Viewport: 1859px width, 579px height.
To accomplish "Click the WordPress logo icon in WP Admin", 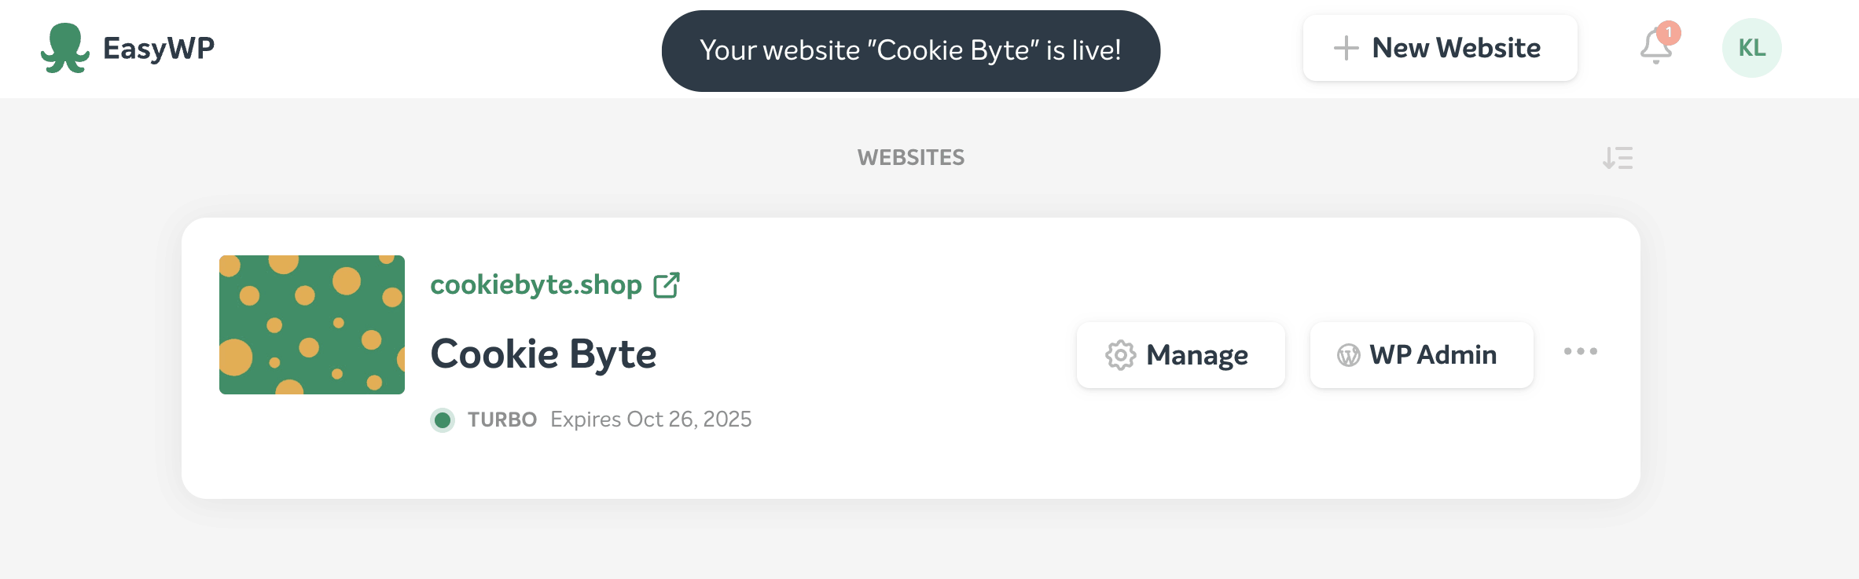I will click(x=1349, y=356).
